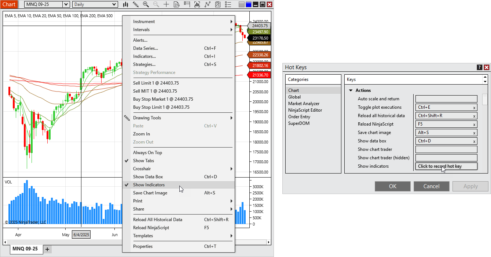Click OK in the Hot Keys dialog
Screen dimensions: 491x257
click(392, 186)
